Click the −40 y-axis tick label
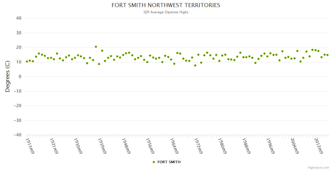This screenshot has width=332, height=170. click(18, 135)
